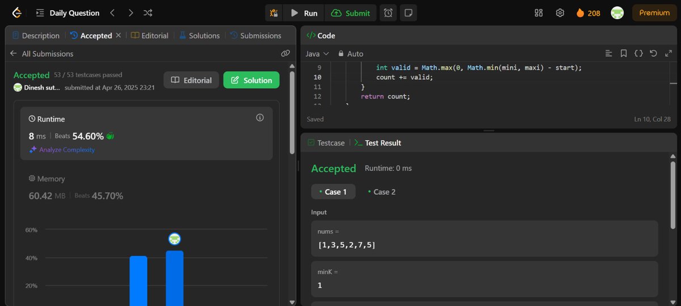Go to the previous question arrow
Screen dimensions: 681x306
(112, 13)
